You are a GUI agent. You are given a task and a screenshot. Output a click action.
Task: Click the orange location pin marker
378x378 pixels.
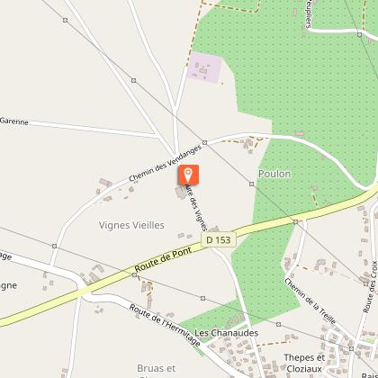pyautogui.click(x=188, y=175)
